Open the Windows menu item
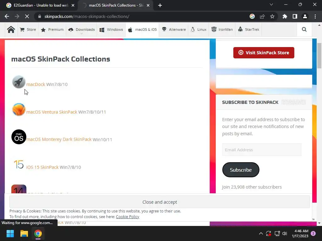 coord(111,29)
